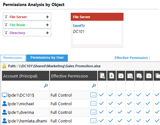
Task: Click search icon in Account filter row
Action: 46,85
